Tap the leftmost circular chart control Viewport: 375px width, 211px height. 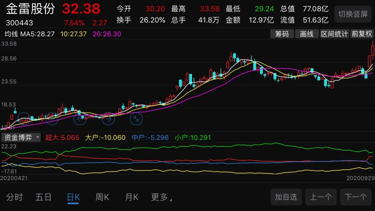coord(24,119)
